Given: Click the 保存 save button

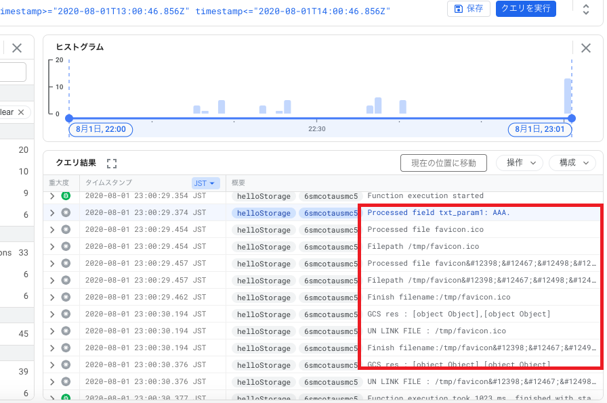Looking at the screenshot, I should click(x=469, y=9).
